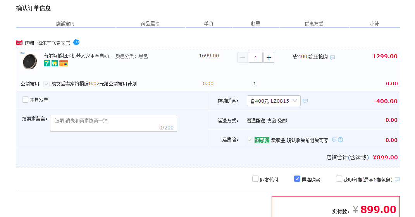Click the shop total ¥899.00
Image resolution: width=415 pixels, height=217 pixels.
[385, 157]
